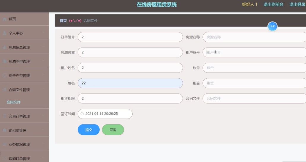Click the icon beside 合同文件管理 menu
This screenshot has width=306, height=162.
coord(4,90)
